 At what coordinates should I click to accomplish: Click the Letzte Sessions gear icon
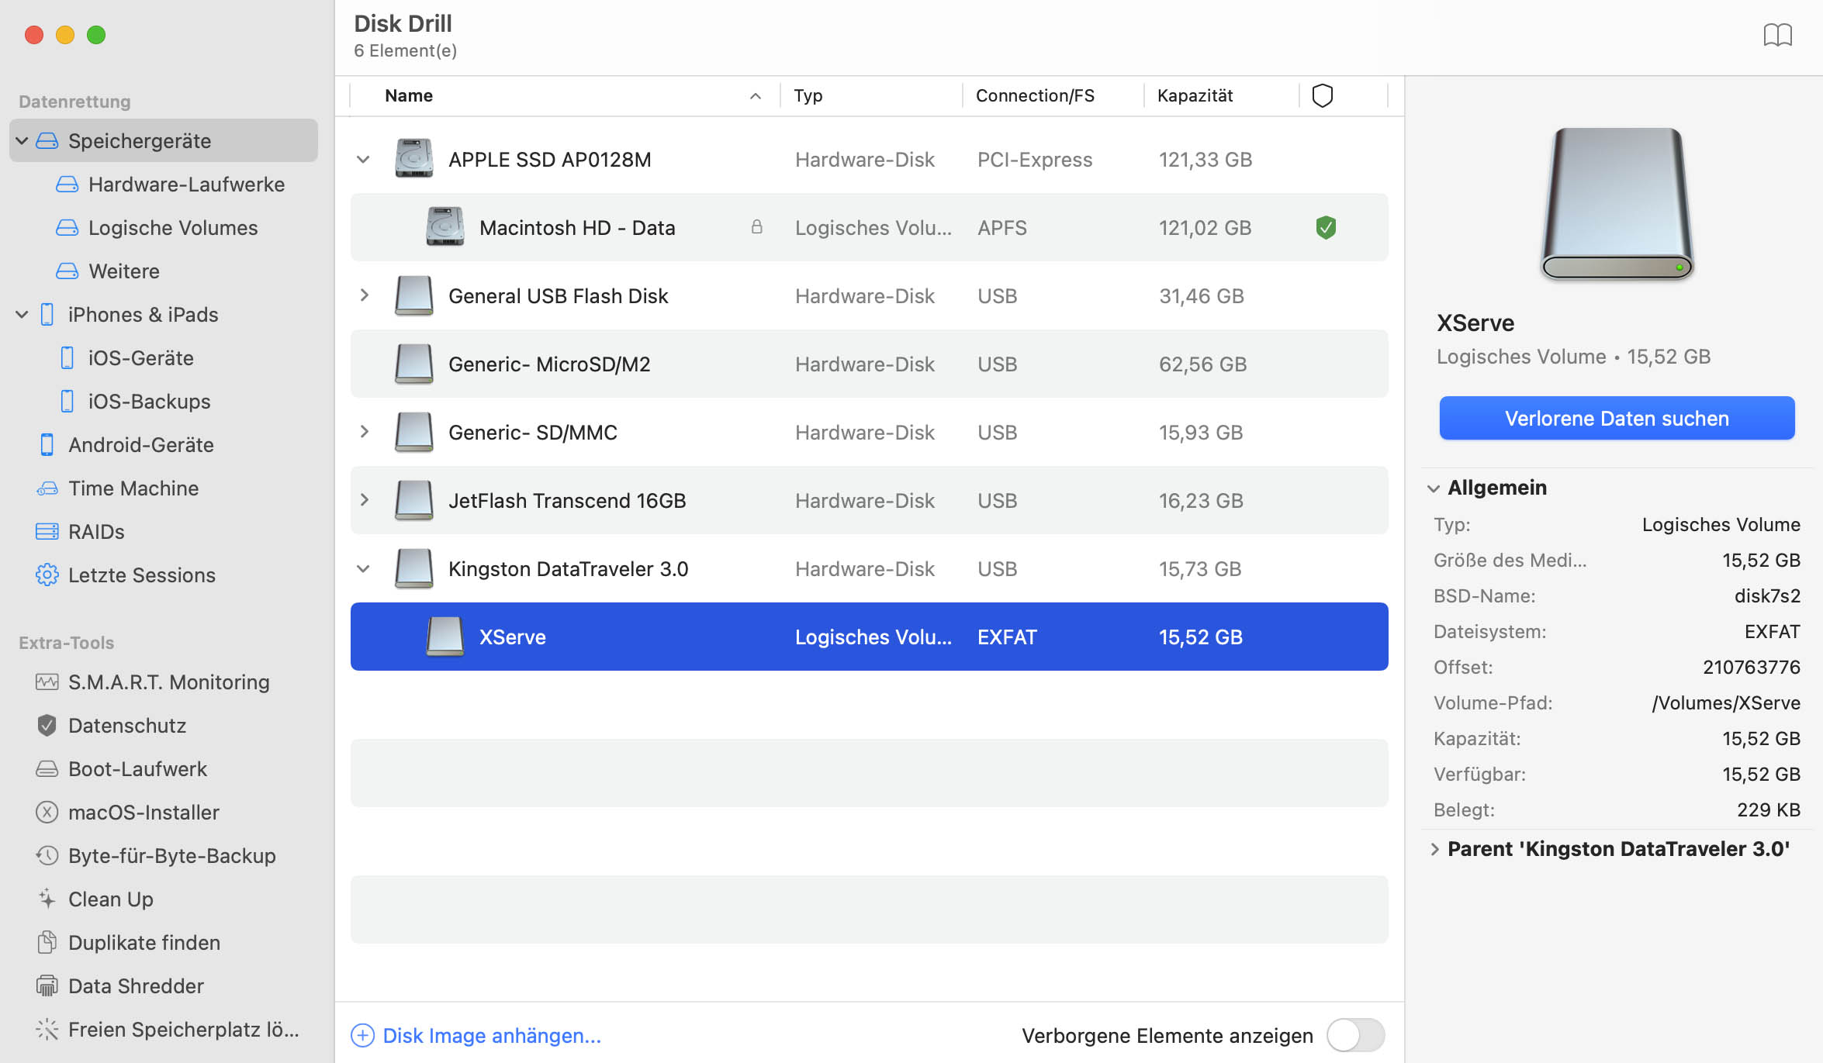[47, 575]
